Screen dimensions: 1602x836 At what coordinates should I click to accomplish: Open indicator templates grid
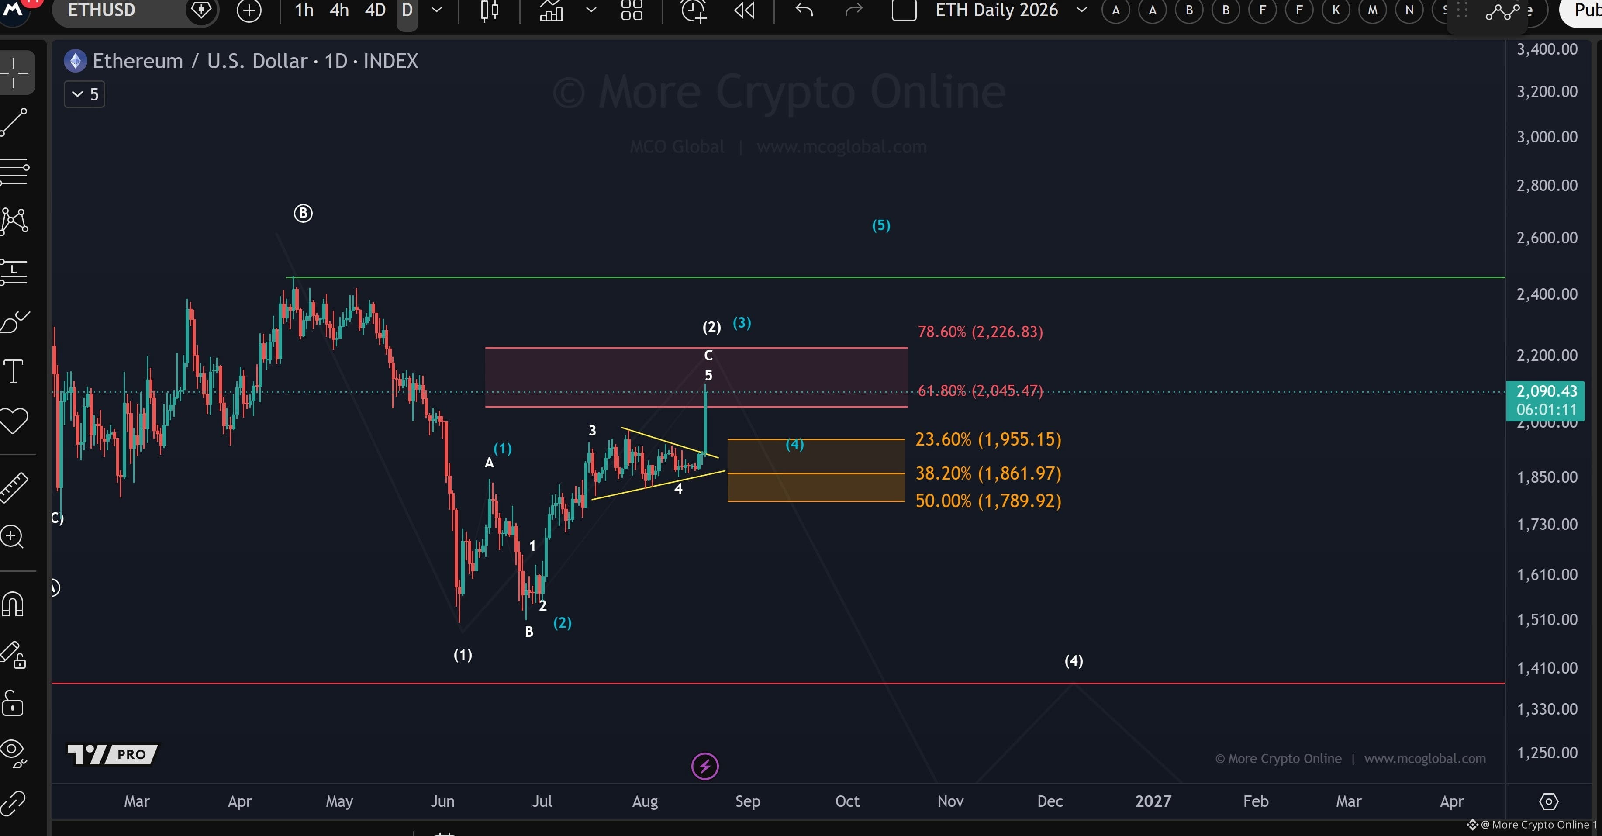(632, 10)
